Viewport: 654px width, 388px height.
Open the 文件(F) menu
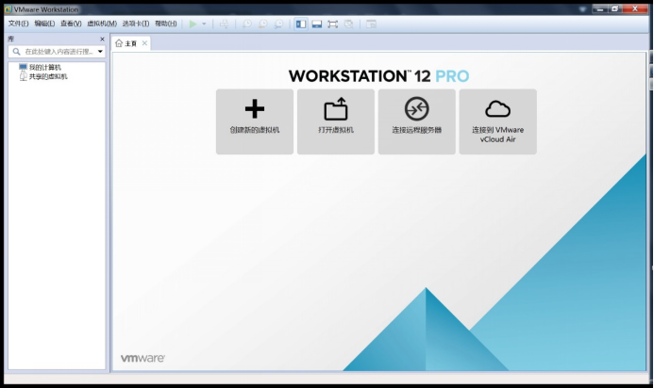[x=18, y=24]
